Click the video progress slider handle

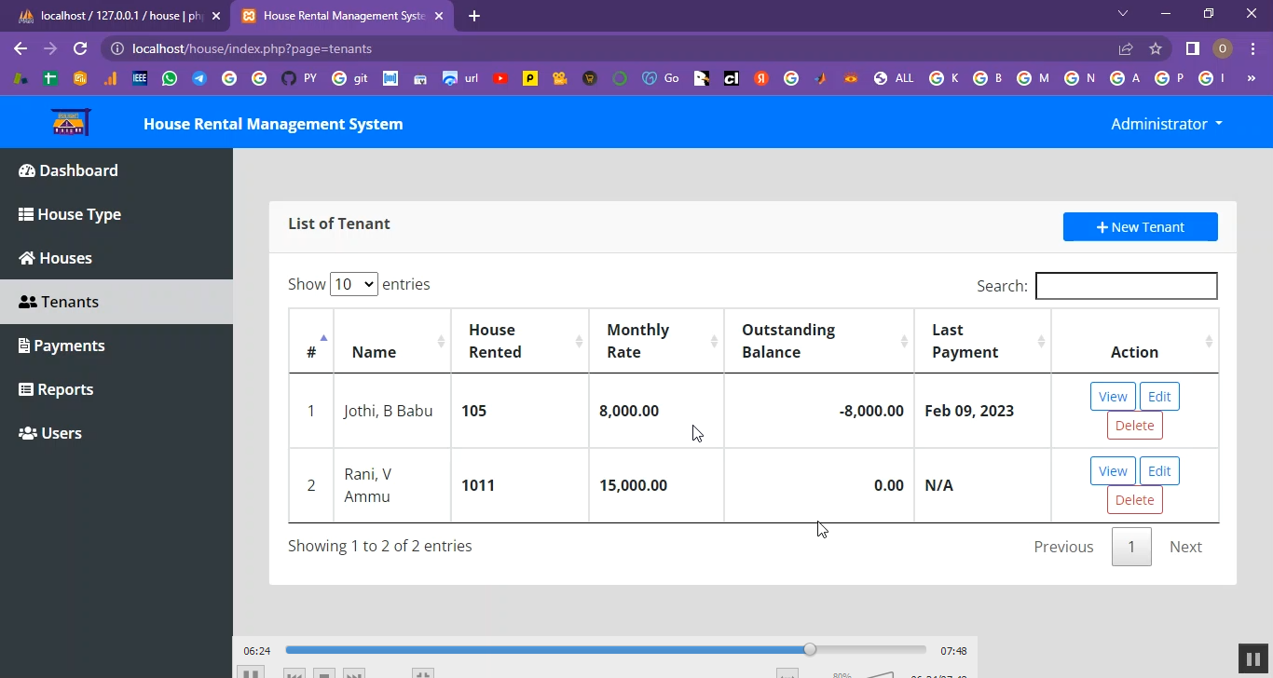pyautogui.click(x=810, y=650)
